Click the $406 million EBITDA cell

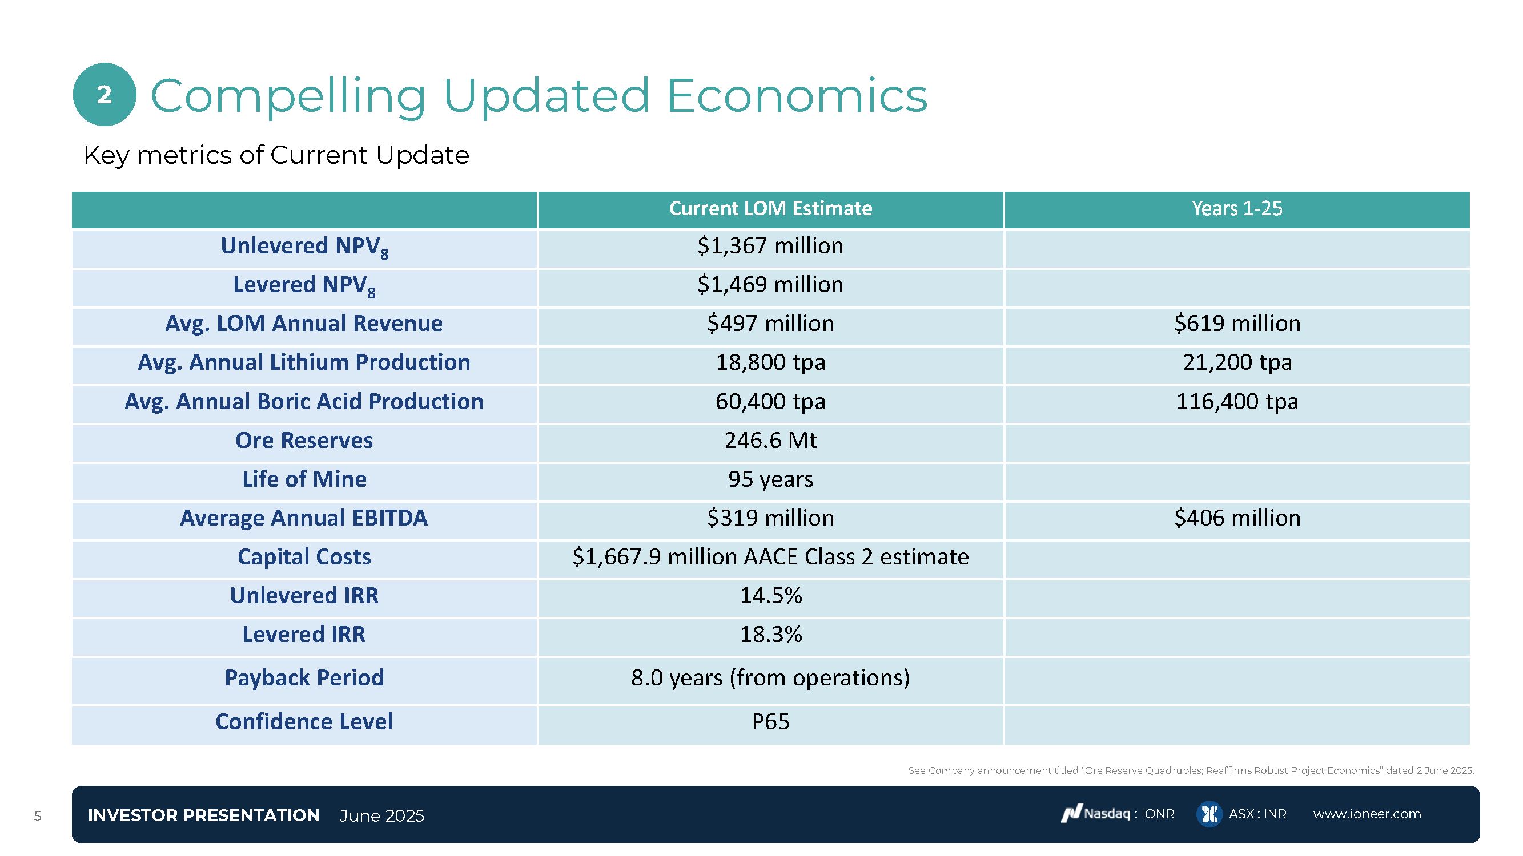[1237, 518]
